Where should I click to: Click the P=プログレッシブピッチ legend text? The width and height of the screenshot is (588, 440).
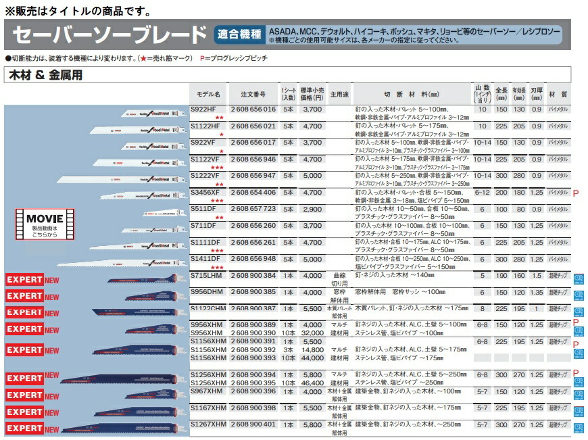coord(234,59)
